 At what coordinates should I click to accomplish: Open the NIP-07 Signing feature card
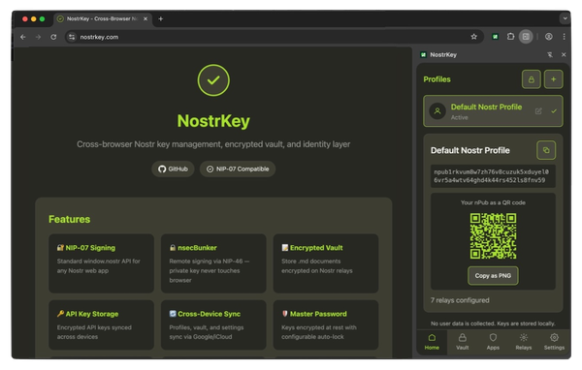pos(101,263)
